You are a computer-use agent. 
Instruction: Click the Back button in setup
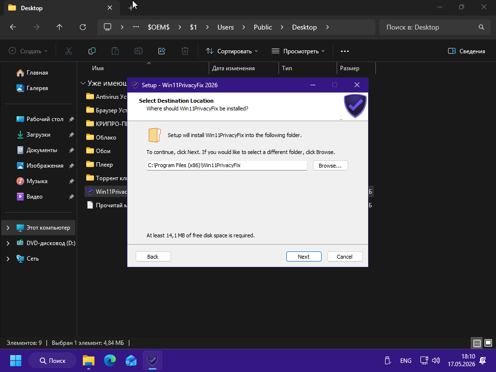[153, 257]
